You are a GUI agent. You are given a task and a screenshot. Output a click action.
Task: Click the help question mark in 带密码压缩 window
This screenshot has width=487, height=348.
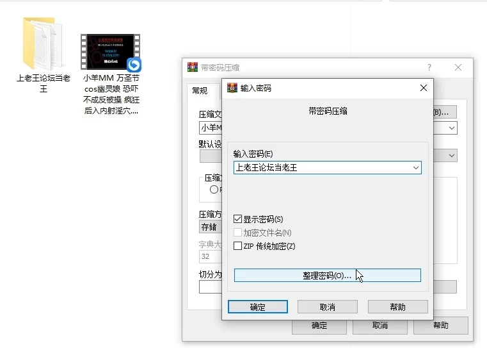pos(429,67)
